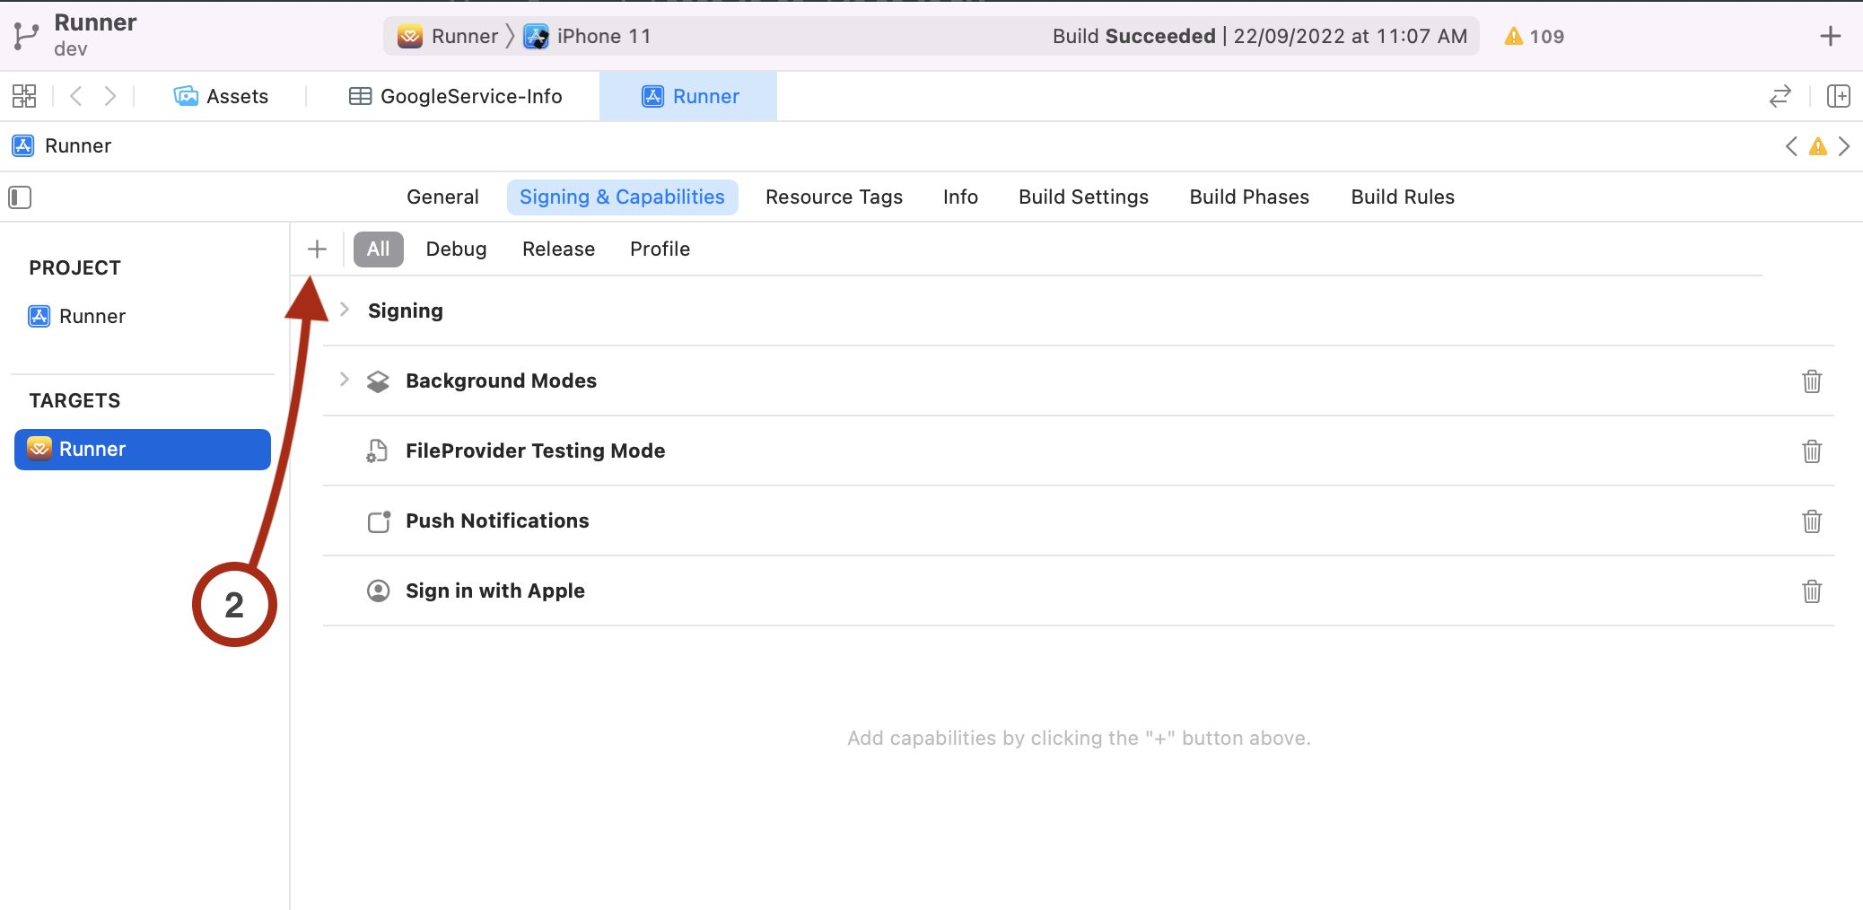Open the Info tab
Image resolution: width=1863 pixels, height=910 pixels.
pyautogui.click(x=960, y=197)
